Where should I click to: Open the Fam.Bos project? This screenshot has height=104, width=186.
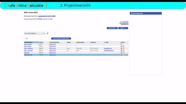point(27,53)
